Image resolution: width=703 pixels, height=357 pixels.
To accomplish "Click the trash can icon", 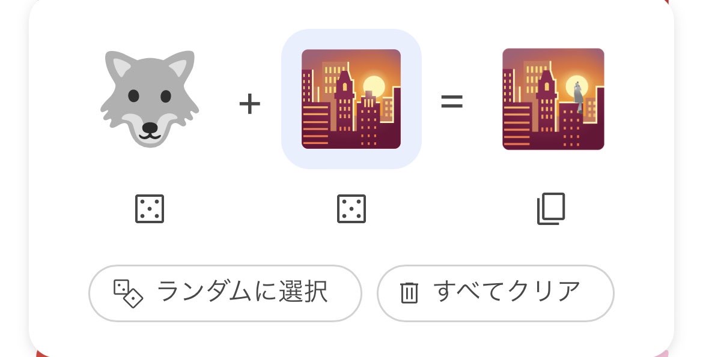I will (409, 293).
